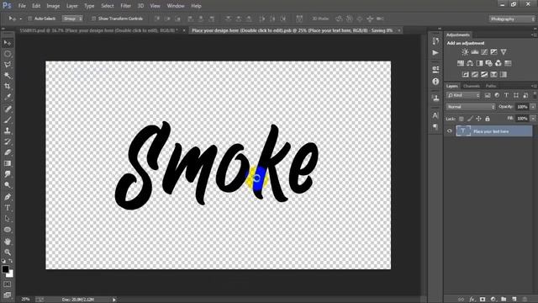Select the Brush tool
This screenshot has height=303, width=538.
8,120
